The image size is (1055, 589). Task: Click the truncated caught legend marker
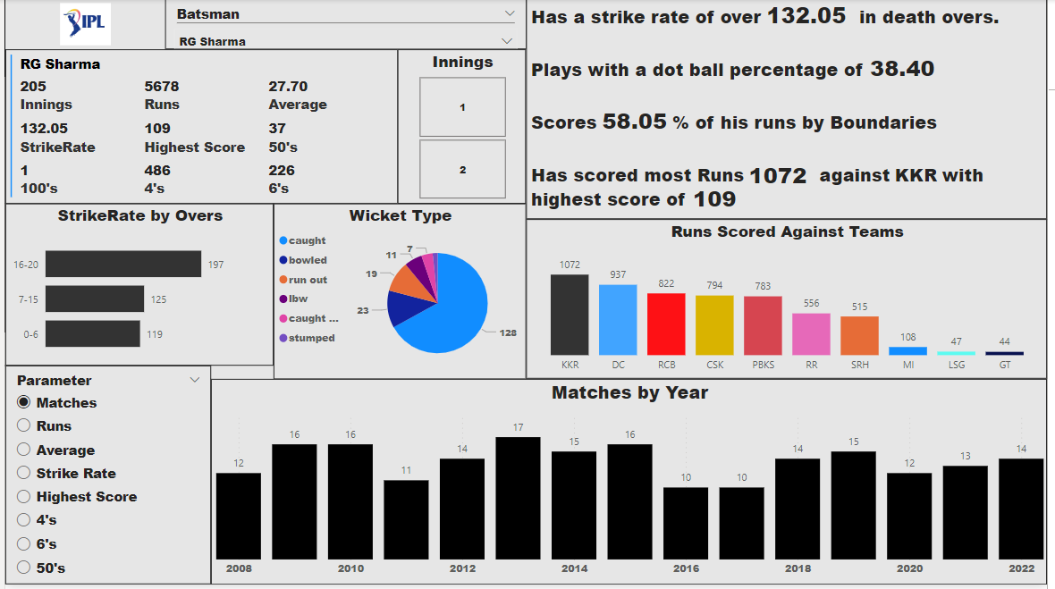[283, 318]
